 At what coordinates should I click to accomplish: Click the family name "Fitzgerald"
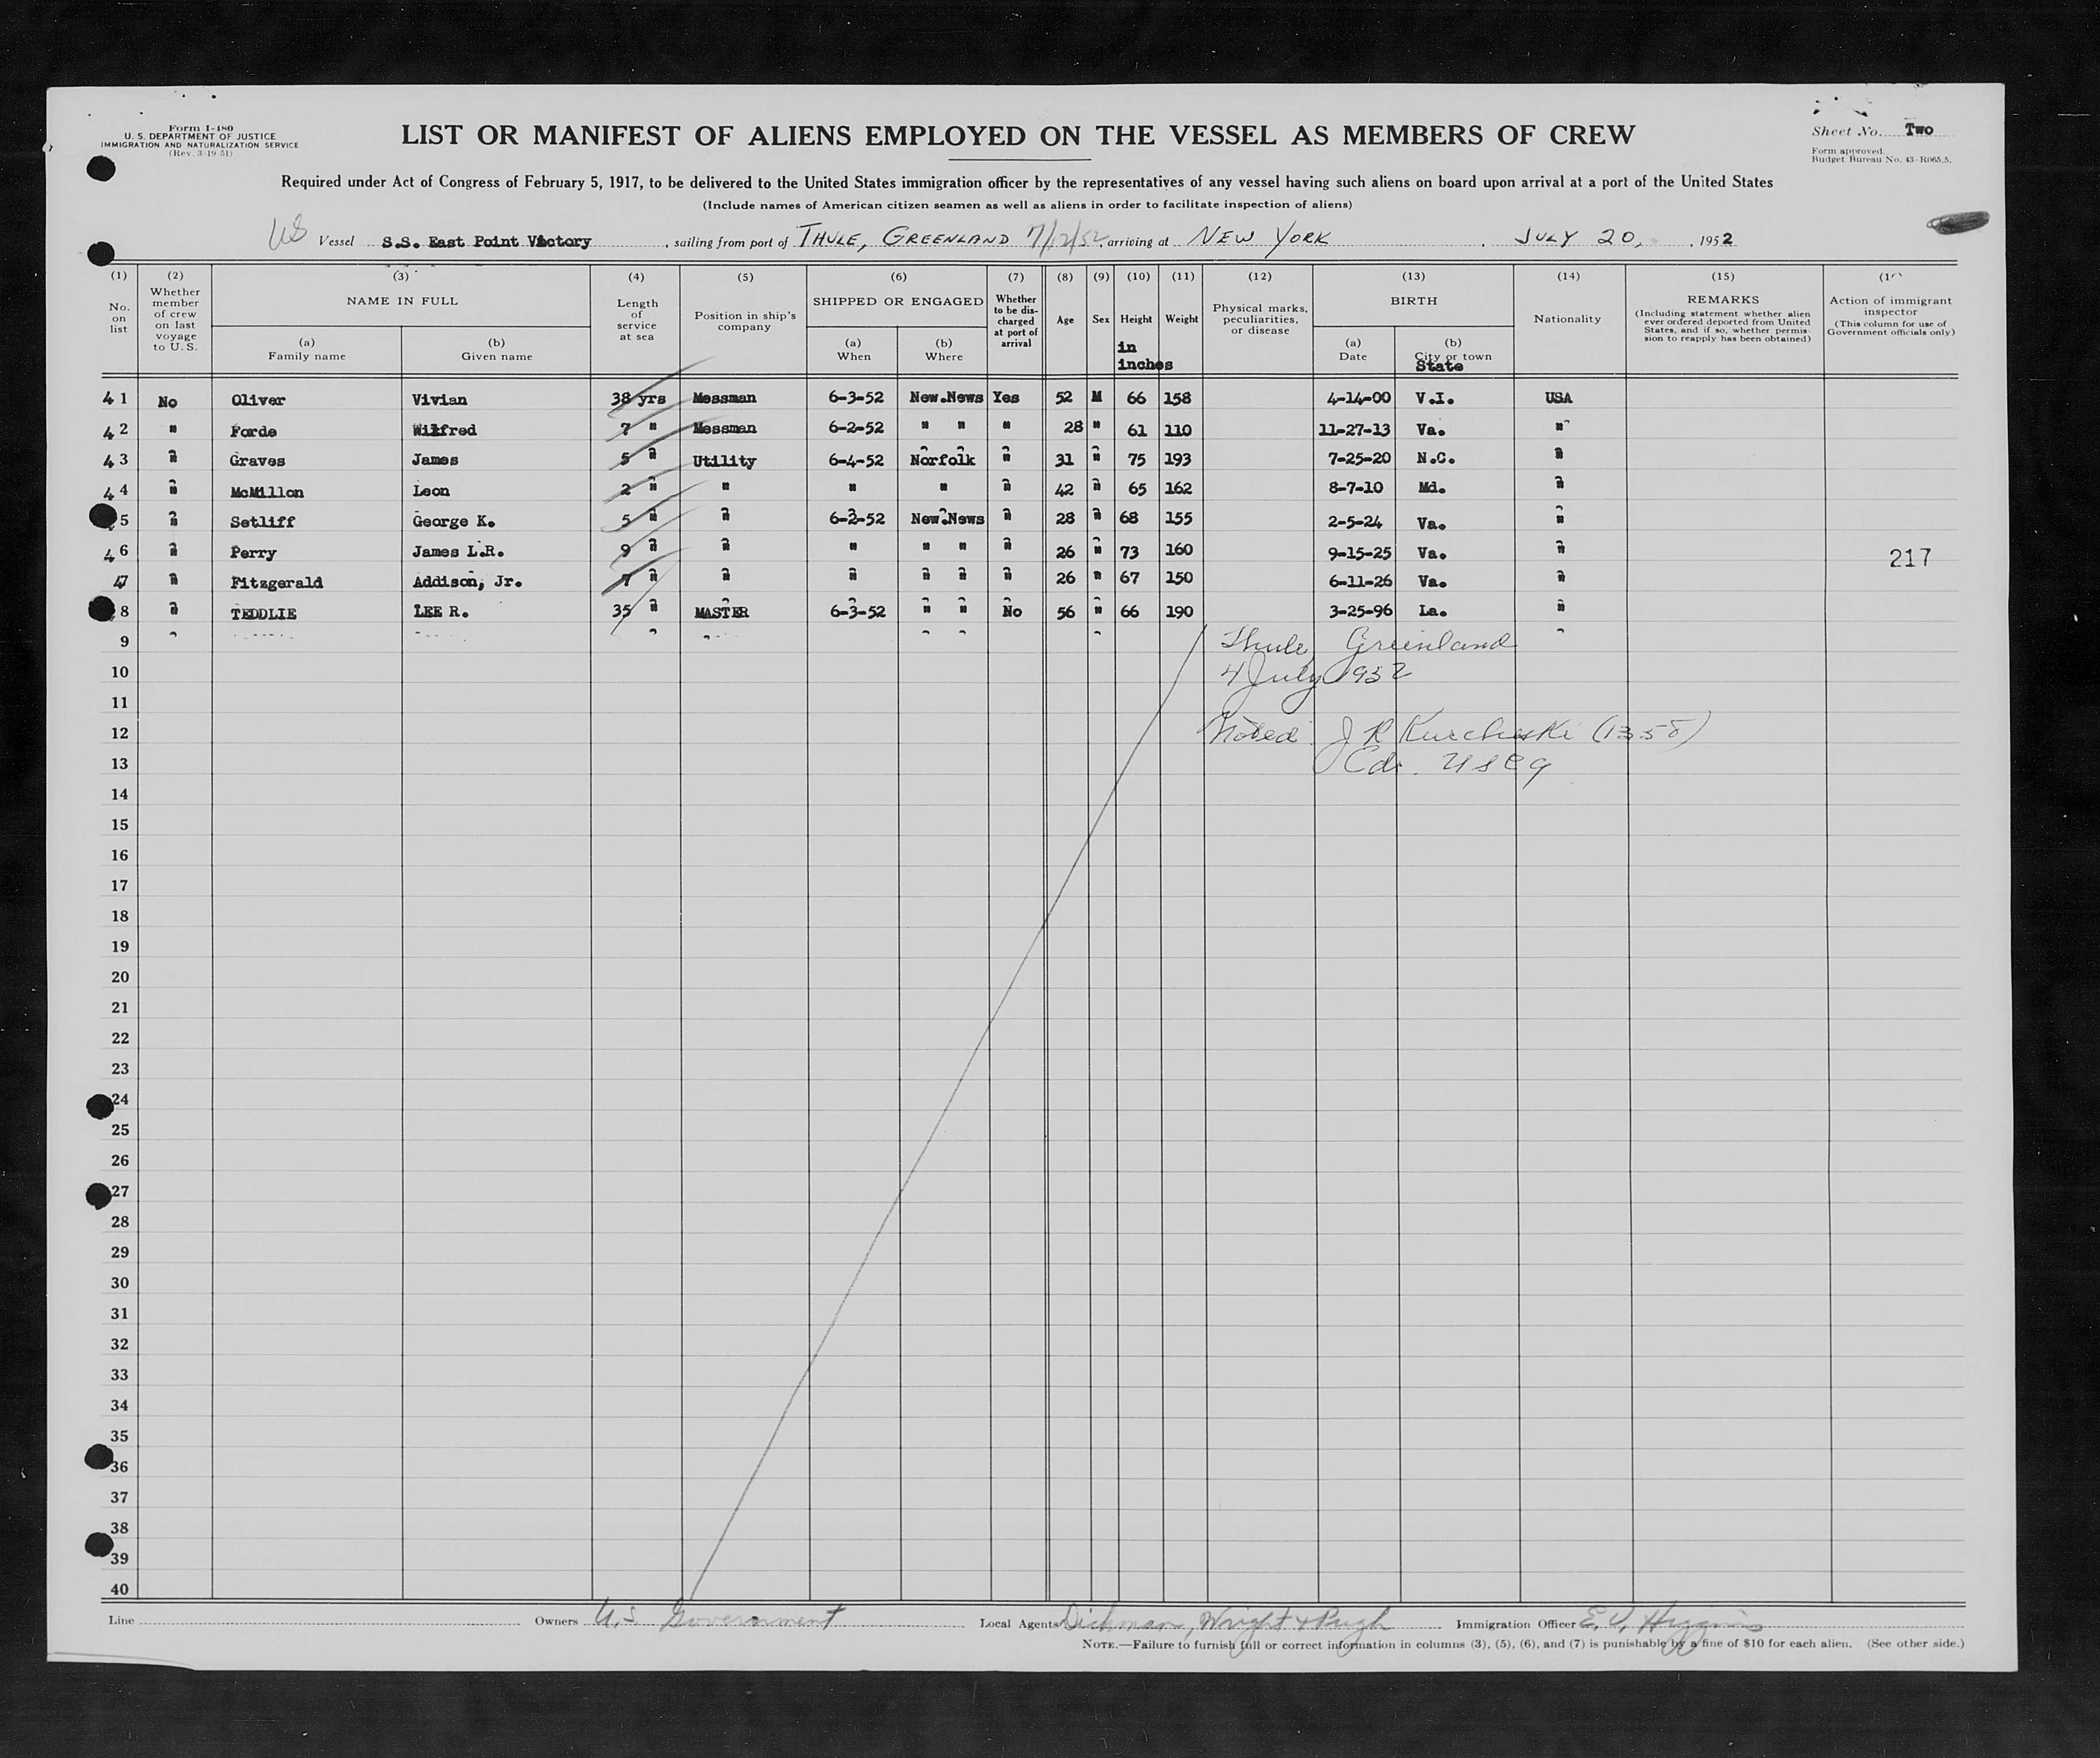276,583
